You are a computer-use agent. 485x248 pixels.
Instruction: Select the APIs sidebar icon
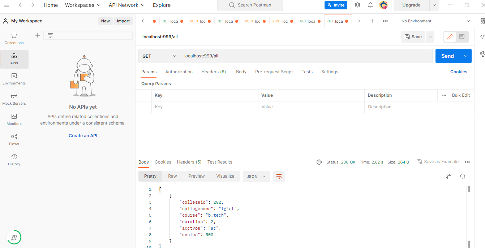click(14, 59)
